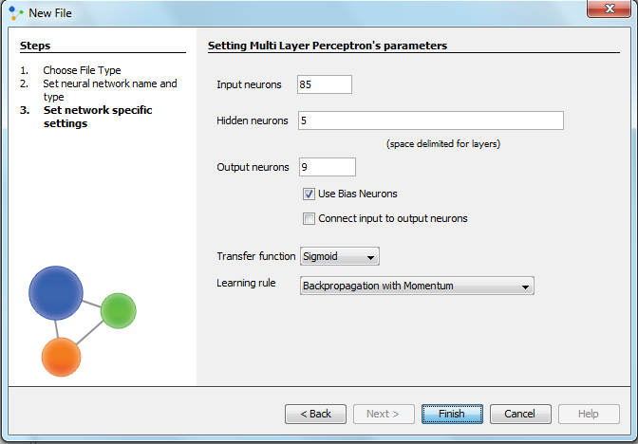Focus the Hidden neurons input field

click(x=430, y=120)
